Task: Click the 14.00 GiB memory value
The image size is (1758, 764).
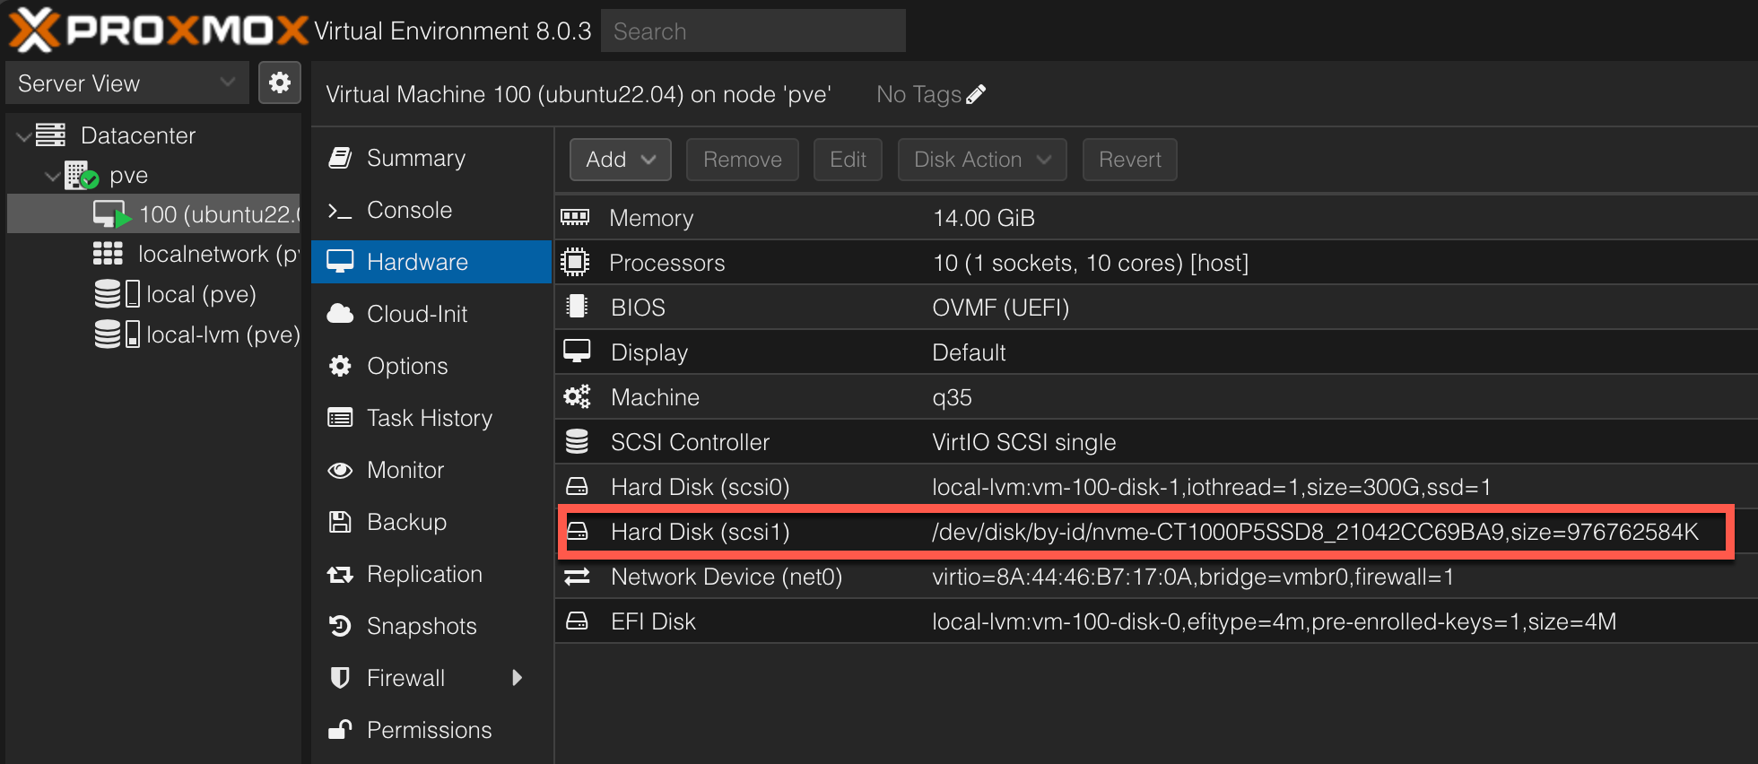Action: click(984, 218)
